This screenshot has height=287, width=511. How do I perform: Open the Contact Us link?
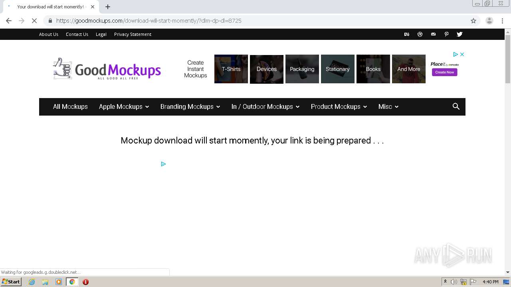[77, 34]
